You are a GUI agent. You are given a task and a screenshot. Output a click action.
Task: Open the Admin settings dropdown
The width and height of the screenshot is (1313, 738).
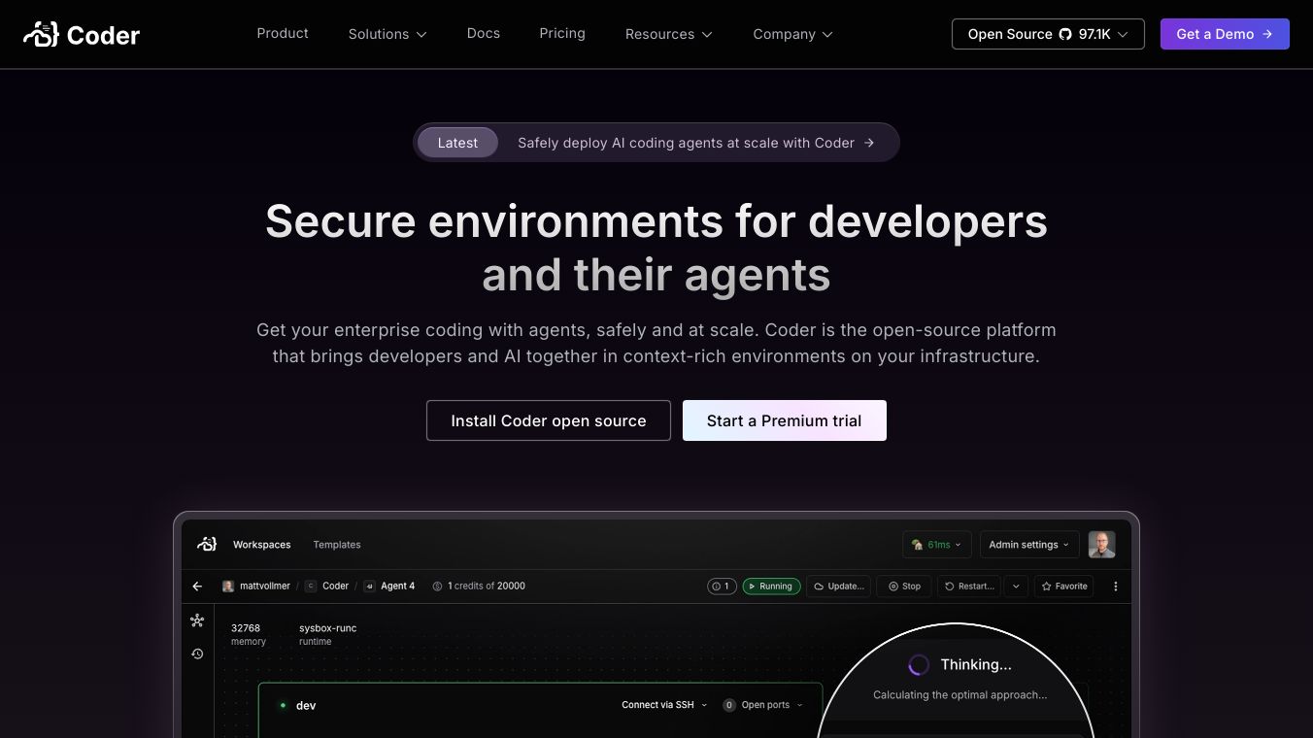tap(1029, 545)
